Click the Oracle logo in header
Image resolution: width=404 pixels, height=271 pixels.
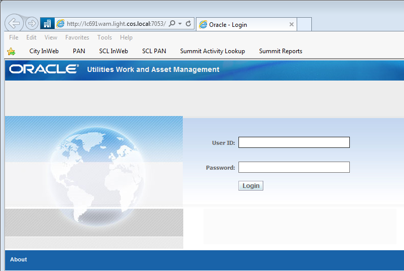44,69
